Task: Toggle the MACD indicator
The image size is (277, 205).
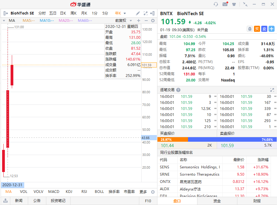Action: tap(54, 192)
